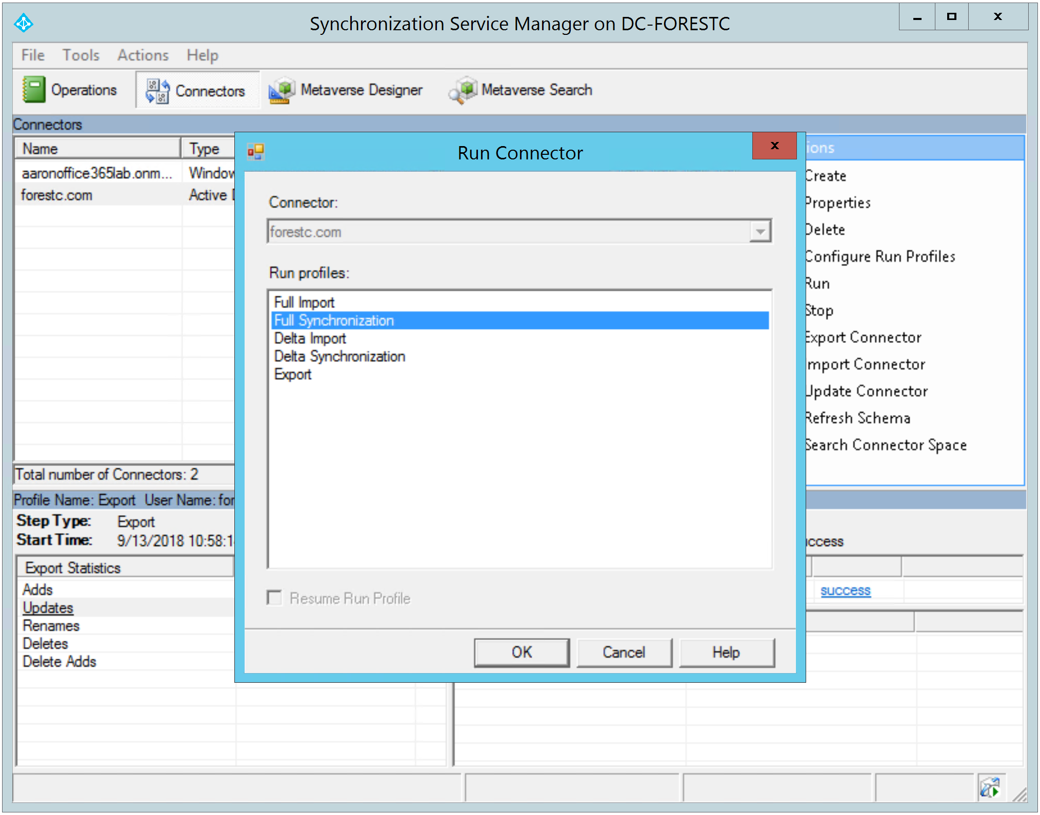1040x815 pixels.
Task: Select the Delta Synchronization run profile
Action: tap(339, 356)
